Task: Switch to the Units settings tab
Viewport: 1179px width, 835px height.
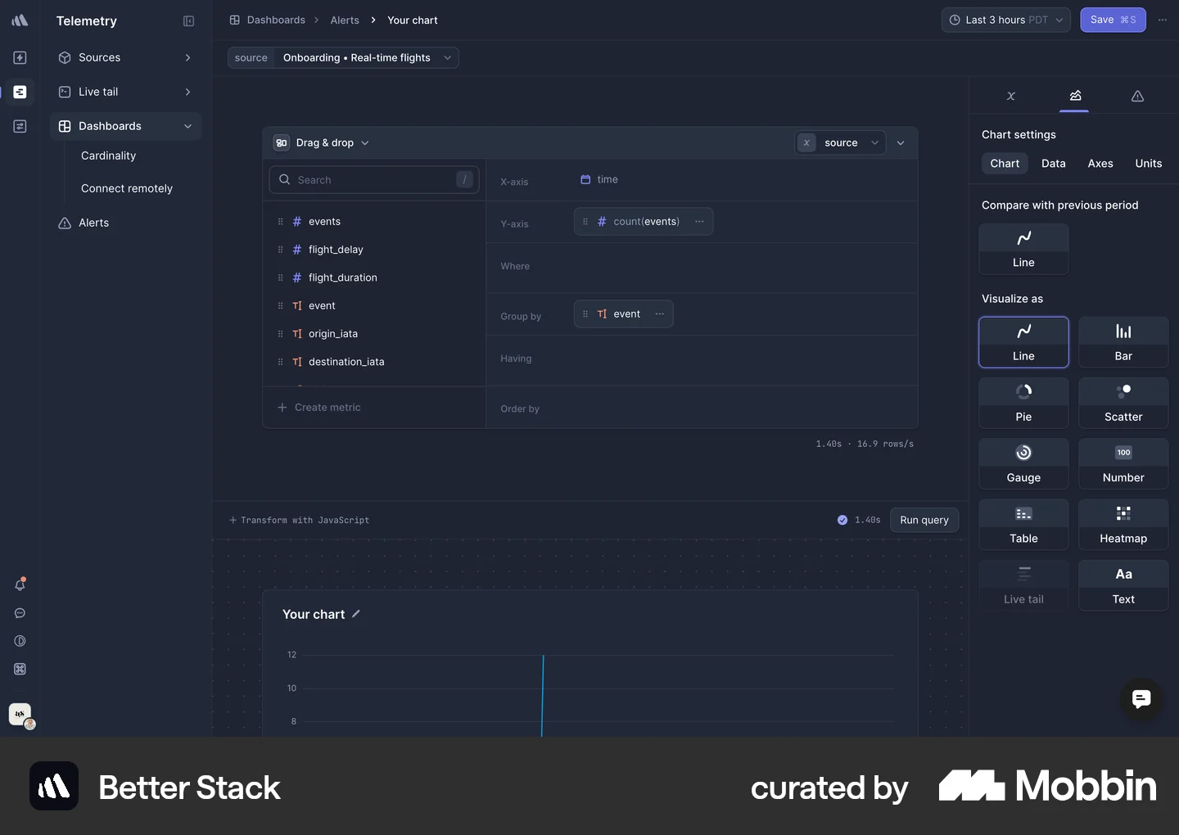Action: pos(1148,164)
